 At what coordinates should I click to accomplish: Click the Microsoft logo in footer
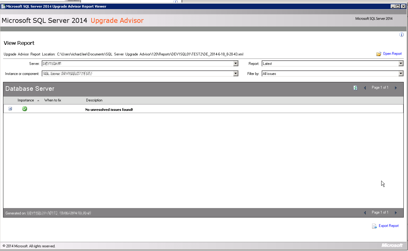392,246
